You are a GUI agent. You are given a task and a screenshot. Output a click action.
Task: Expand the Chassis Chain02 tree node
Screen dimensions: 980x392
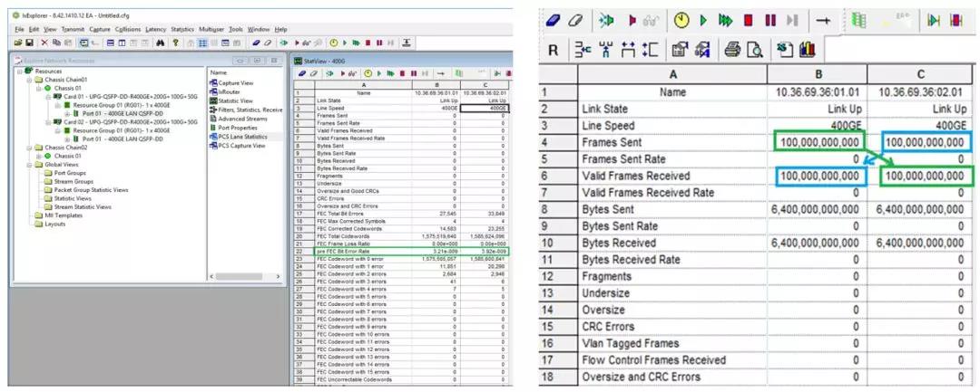tap(19, 147)
